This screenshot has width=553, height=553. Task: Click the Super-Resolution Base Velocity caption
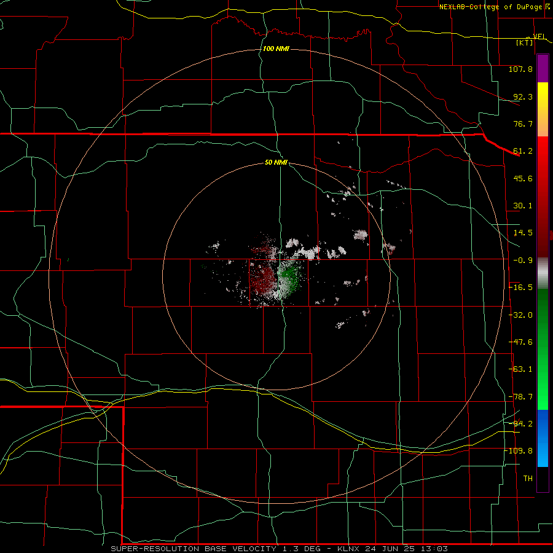coord(280,549)
